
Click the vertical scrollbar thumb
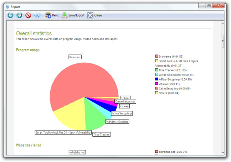222,41
